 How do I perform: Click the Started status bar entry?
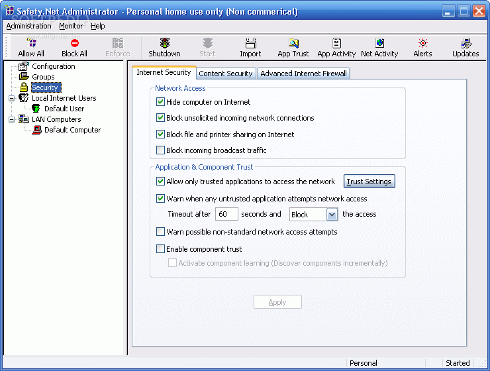(458, 363)
